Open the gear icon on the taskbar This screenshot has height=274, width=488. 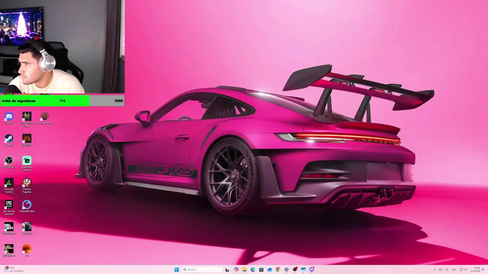(286, 269)
